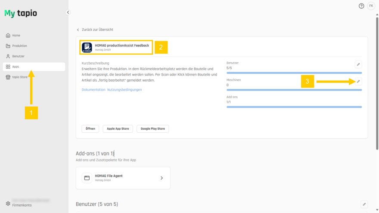Open the FK user avatar menu
Image resolution: width=379 pixels, height=213 pixels.
[371, 6]
